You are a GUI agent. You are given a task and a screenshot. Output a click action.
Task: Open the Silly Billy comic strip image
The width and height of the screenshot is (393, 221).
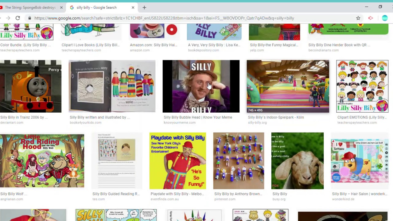(116, 215)
